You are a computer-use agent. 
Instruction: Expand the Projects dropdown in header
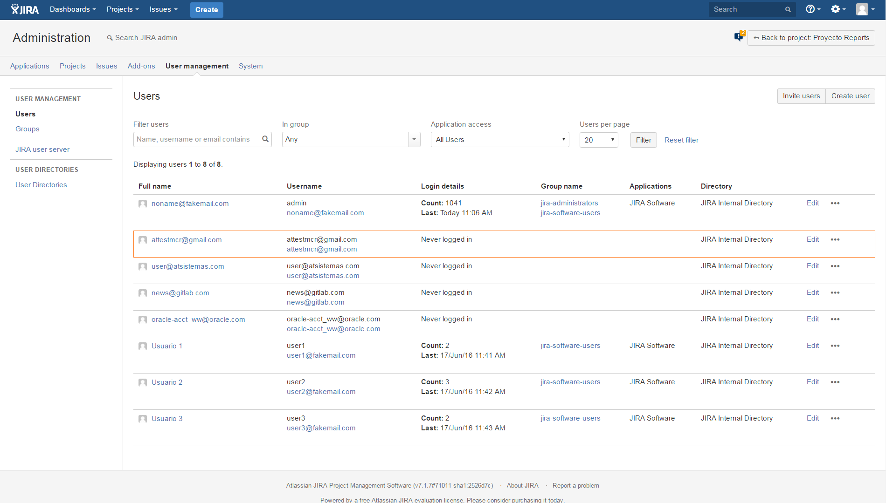123,9
